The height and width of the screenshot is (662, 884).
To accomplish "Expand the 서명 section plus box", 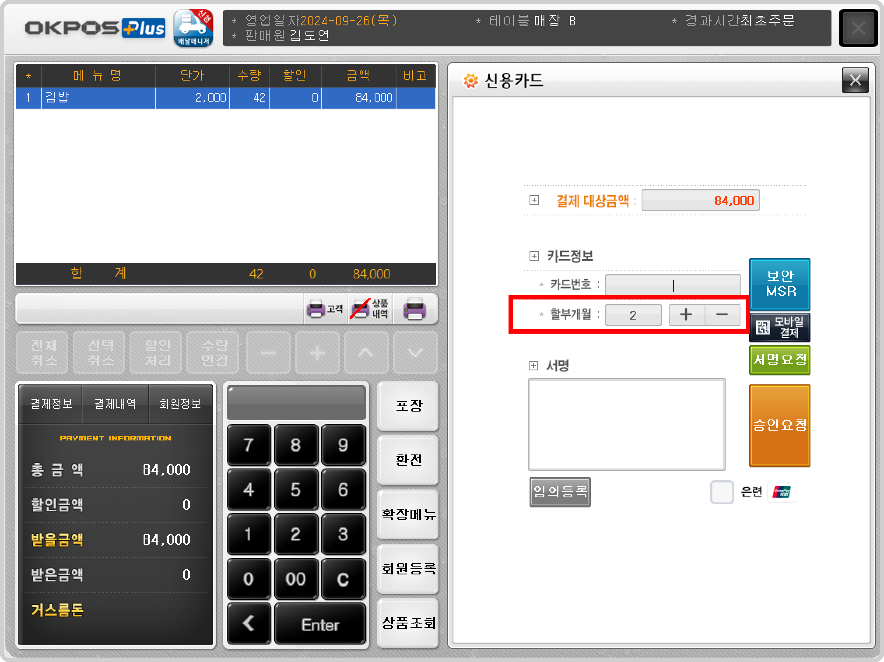I will point(533,365).
